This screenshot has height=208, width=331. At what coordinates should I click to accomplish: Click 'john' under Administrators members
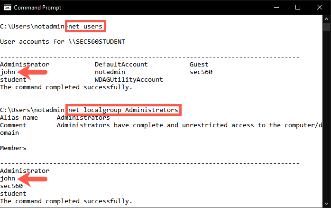[8, 178]
